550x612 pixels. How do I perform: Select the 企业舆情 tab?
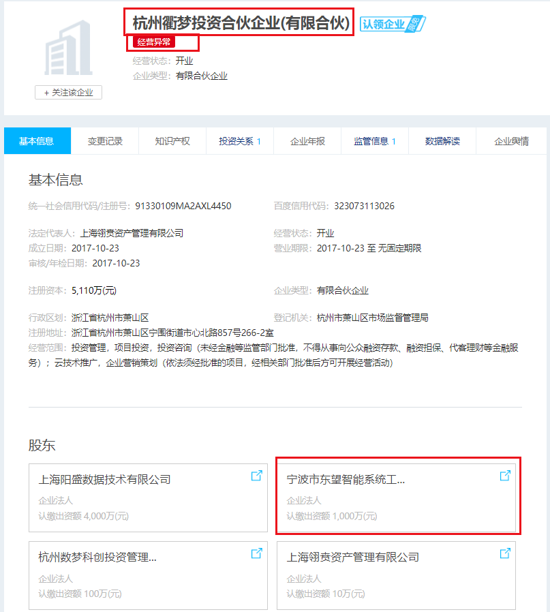click(x=511, y=141)
